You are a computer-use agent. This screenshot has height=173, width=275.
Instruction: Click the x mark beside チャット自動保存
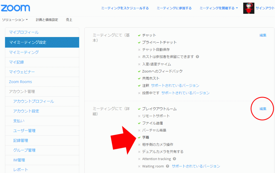pos(139,50)
